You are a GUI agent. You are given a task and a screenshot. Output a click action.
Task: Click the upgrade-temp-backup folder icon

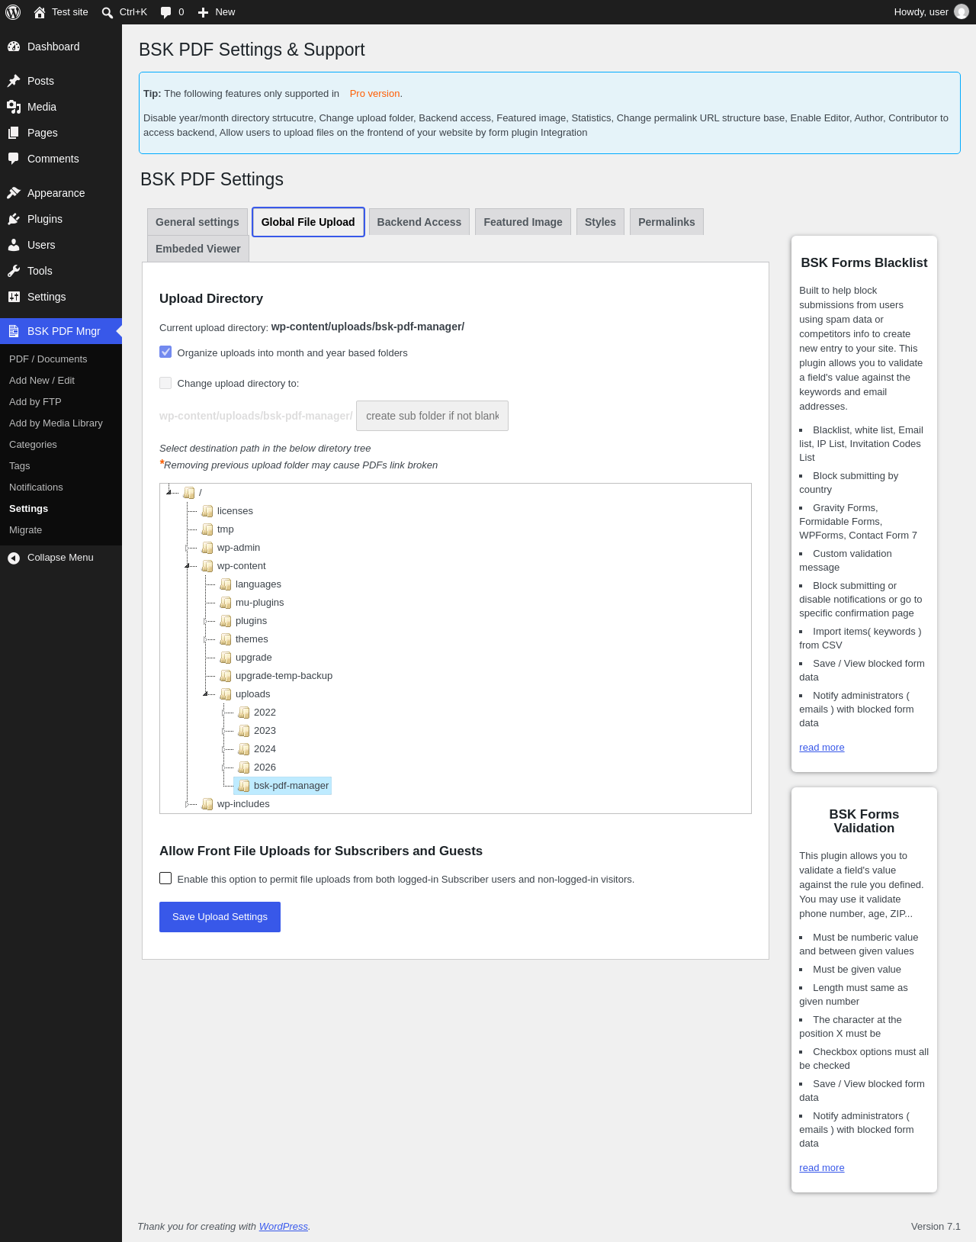[x=226, y=676]
